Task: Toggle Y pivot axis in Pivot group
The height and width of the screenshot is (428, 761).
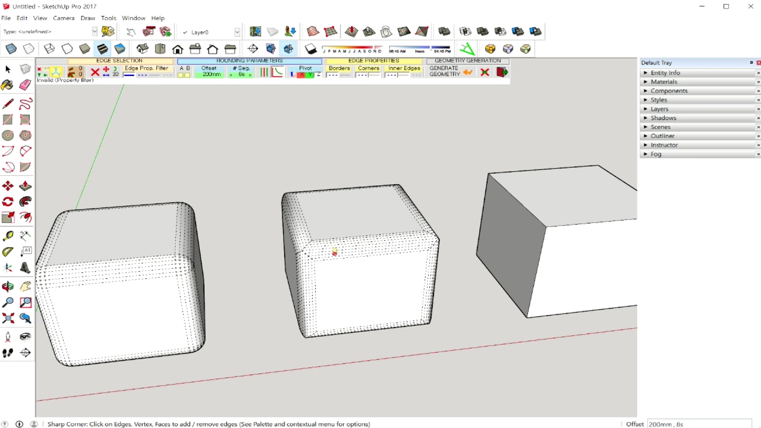Action: [310, 74]
